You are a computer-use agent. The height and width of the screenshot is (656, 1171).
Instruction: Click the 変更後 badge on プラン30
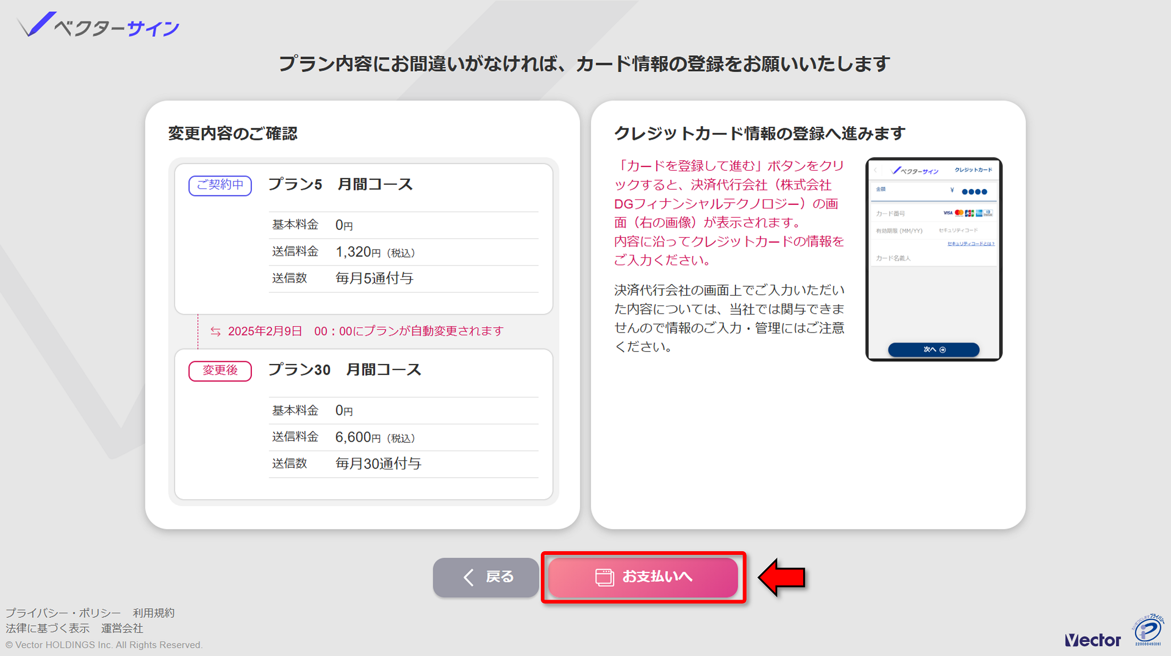point(220,371)
